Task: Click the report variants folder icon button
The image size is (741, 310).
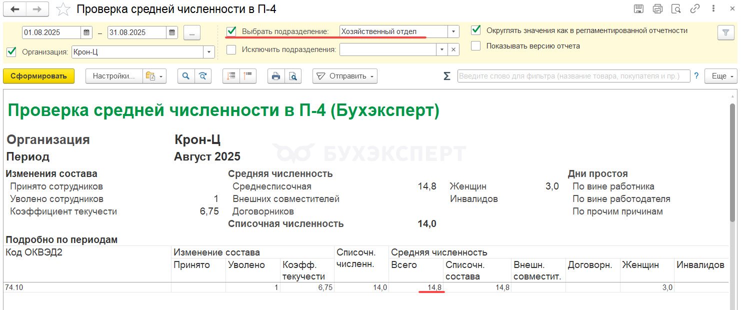Action: [x=154, y=76]
